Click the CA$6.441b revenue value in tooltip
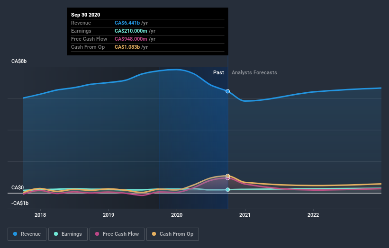 pos(127,23)
